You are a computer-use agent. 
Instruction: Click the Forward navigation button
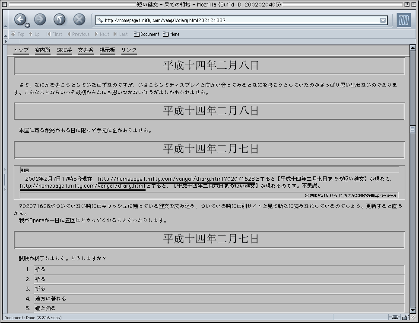[x=40, y=19]
